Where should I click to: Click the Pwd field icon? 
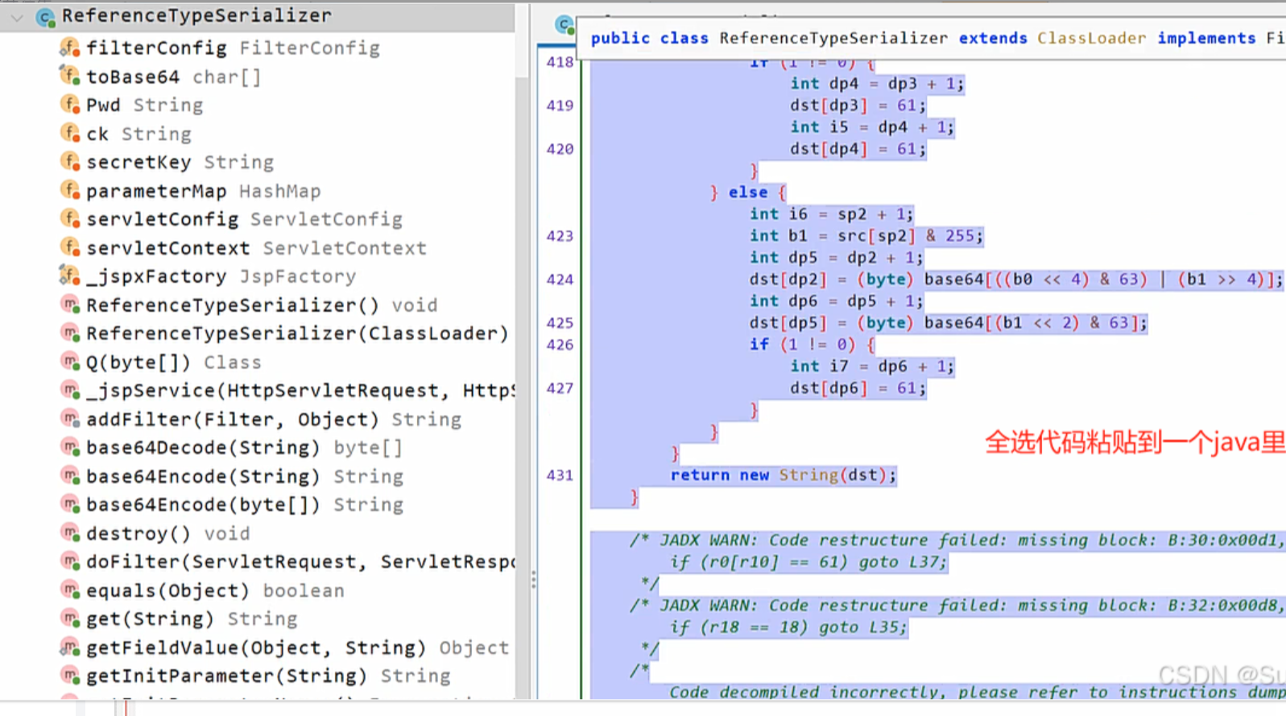pyautogui.click(x=70, y=105)
